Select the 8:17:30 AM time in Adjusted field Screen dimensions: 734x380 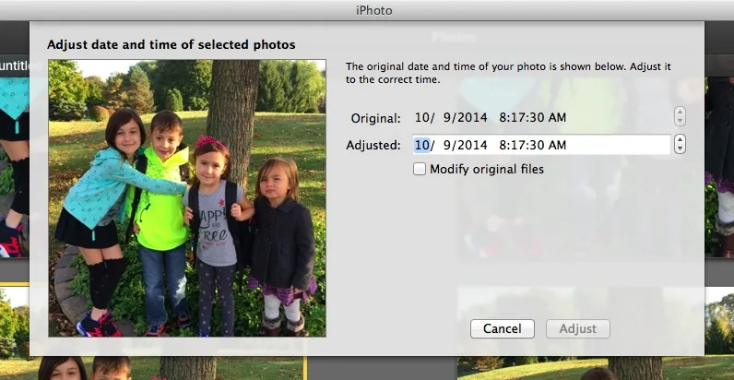[x=532, y=145]
